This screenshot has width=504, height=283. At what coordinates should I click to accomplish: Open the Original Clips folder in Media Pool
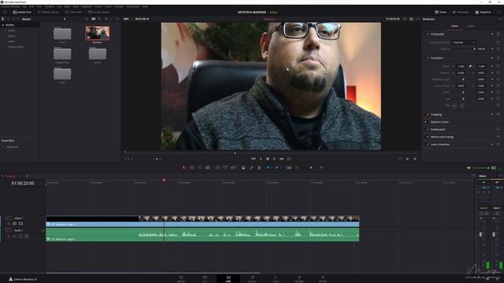[x=62, y=54]
